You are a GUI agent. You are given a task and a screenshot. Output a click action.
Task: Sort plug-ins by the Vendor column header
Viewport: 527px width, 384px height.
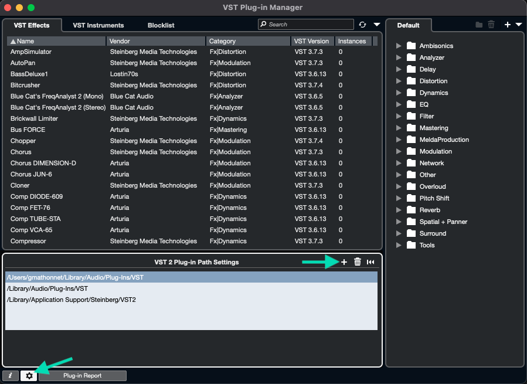pos(155,41)
